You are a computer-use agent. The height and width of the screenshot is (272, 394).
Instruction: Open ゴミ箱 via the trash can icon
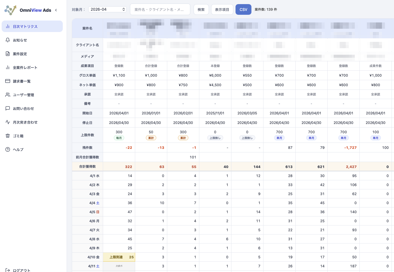coord(8,136)
